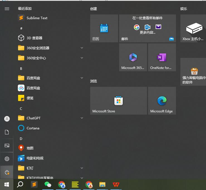Image resolution: width=206 pixels, height=190 pixels.
Task: Jump to letter B section header
Action: tap(21, 69)
